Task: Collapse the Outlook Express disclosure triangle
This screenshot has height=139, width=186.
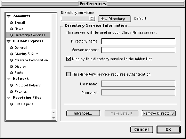Action: 9,41
